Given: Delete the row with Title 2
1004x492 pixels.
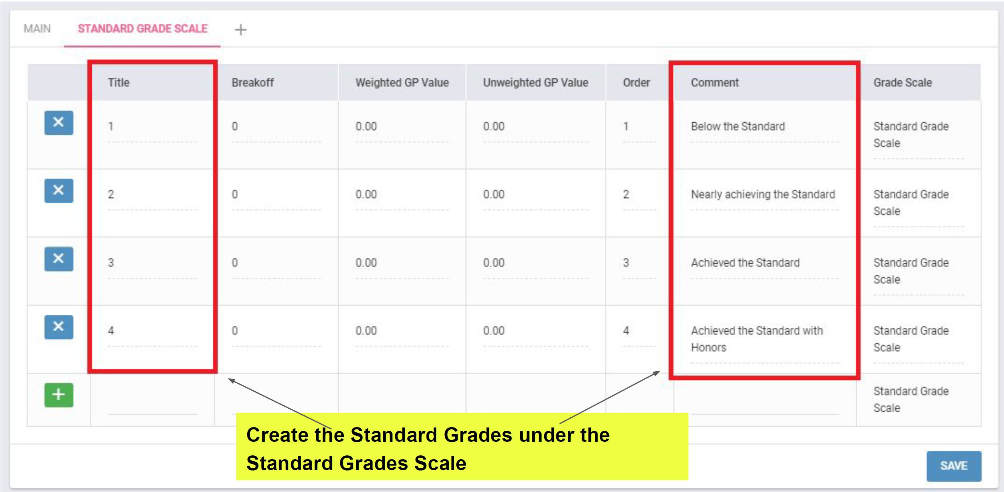Looking at the screenshot, I should point(59,191).
